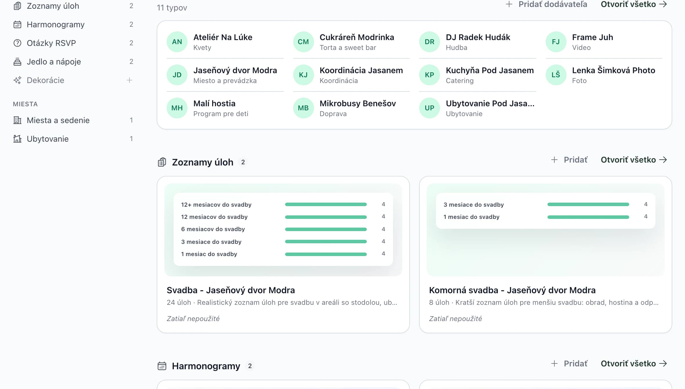Click the 12+ mesiacov do svadby progress bar
Image resolution: width=685 pixels, height=389 pixels.
tap(326, 204)
